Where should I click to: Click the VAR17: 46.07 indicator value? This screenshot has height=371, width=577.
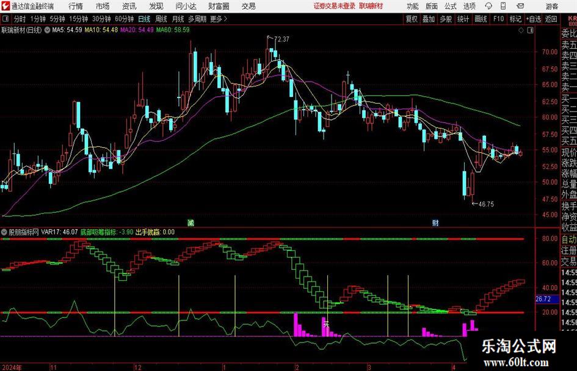click(x=59, y=232)
